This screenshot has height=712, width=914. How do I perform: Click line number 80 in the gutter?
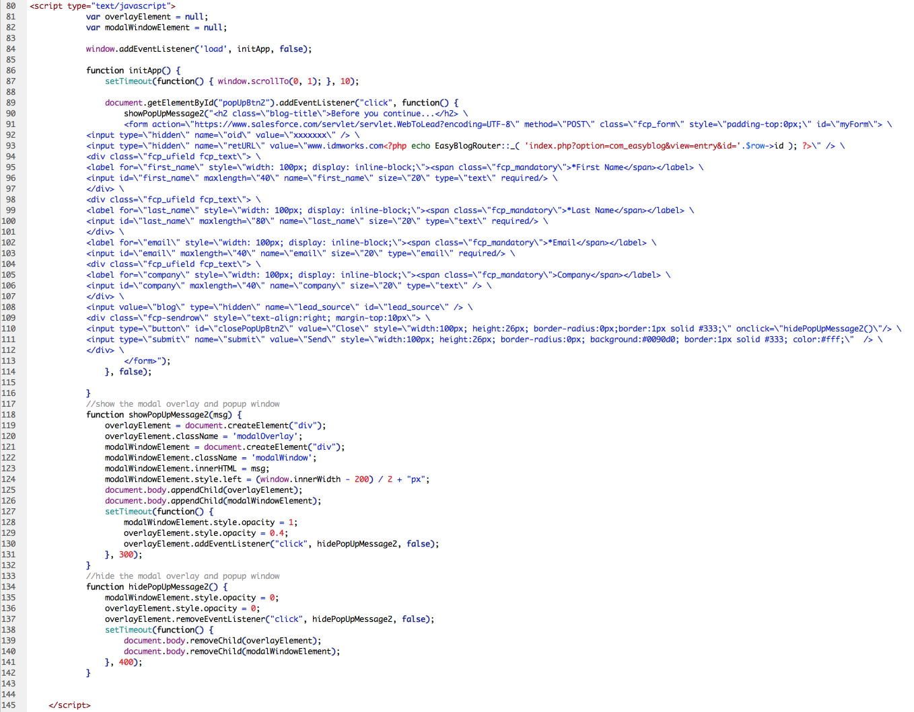tap(11, 6)
